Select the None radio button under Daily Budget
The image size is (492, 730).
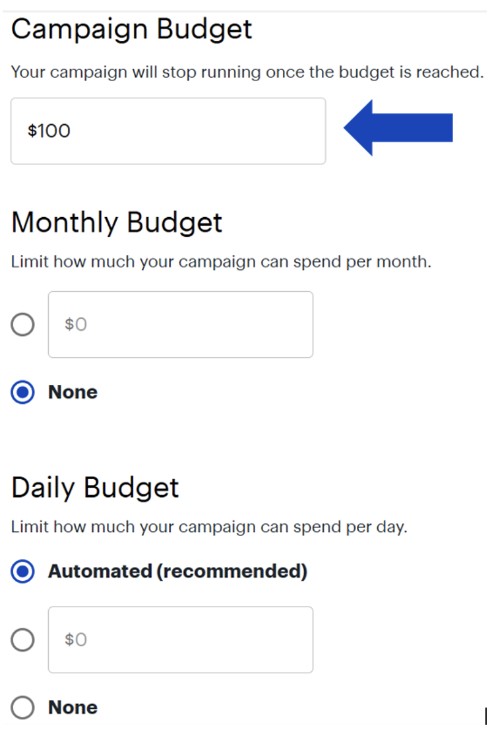[22, 708]
